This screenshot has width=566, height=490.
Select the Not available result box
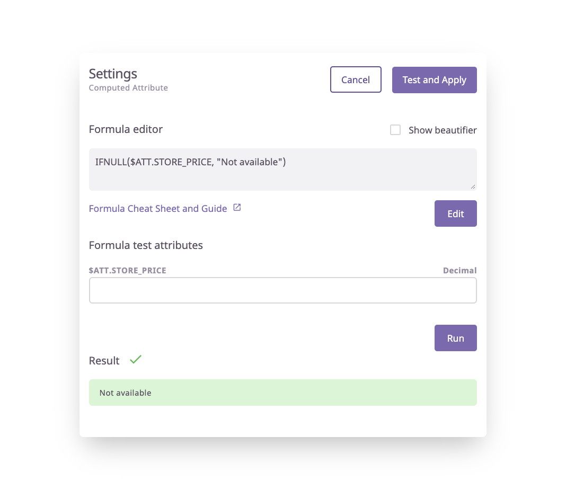(x=283, y=393)
